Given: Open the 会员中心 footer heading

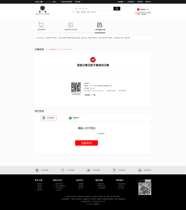Looking at the screenshot, I should [80, 180].
